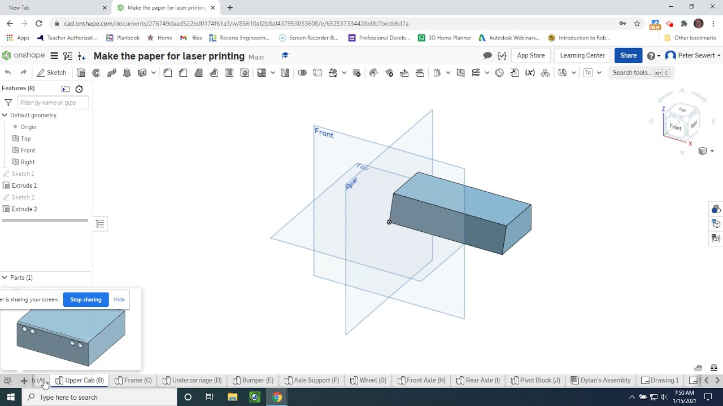Focus the Filter by name or type field

pos(53,103)
